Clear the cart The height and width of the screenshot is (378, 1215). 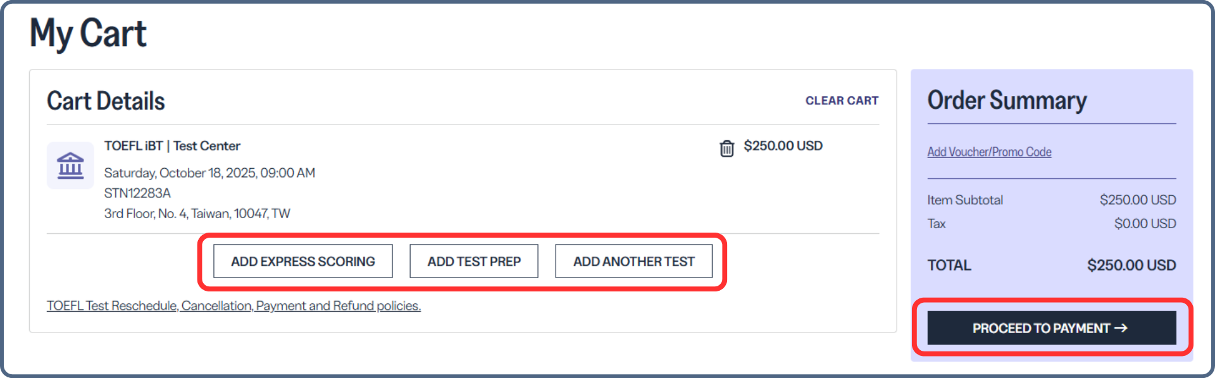[842, 101]
